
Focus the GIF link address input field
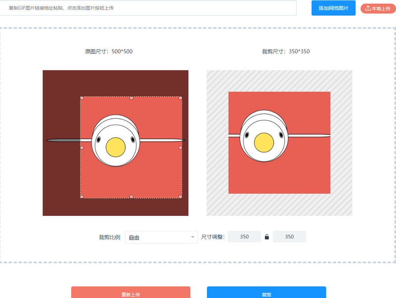[148, 8]
